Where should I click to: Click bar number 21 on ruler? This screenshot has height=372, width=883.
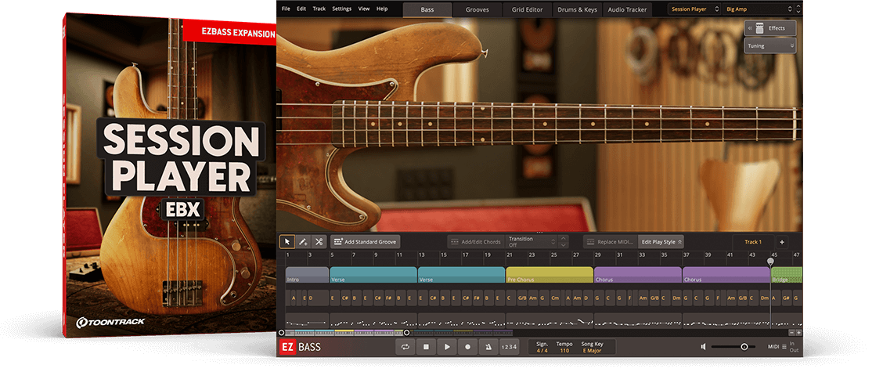pyautogui.click(x=509, y=255)
